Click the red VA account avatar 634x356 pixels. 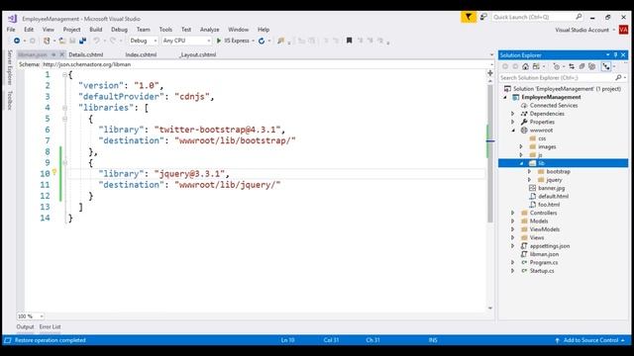[623, 30]
